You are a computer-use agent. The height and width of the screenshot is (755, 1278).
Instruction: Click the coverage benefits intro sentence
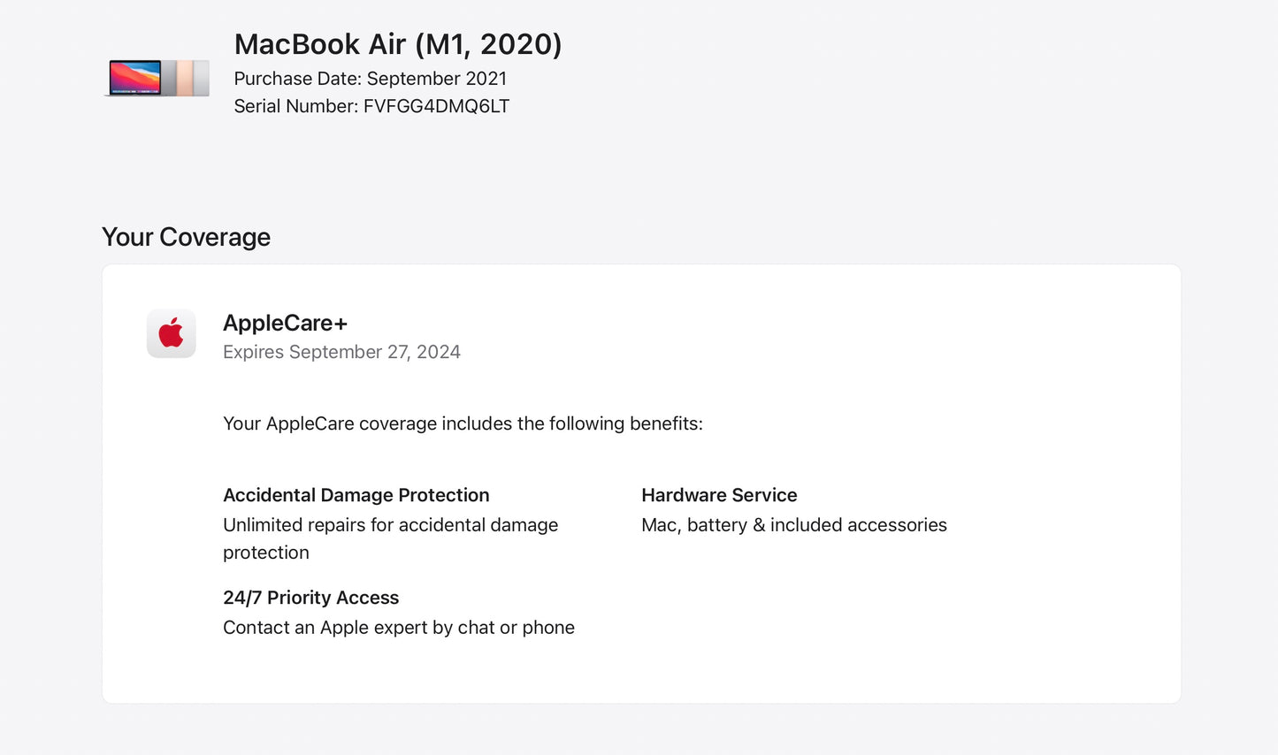click(463, 423)
